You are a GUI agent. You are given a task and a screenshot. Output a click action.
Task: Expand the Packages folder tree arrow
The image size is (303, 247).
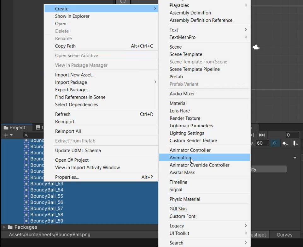4,227
